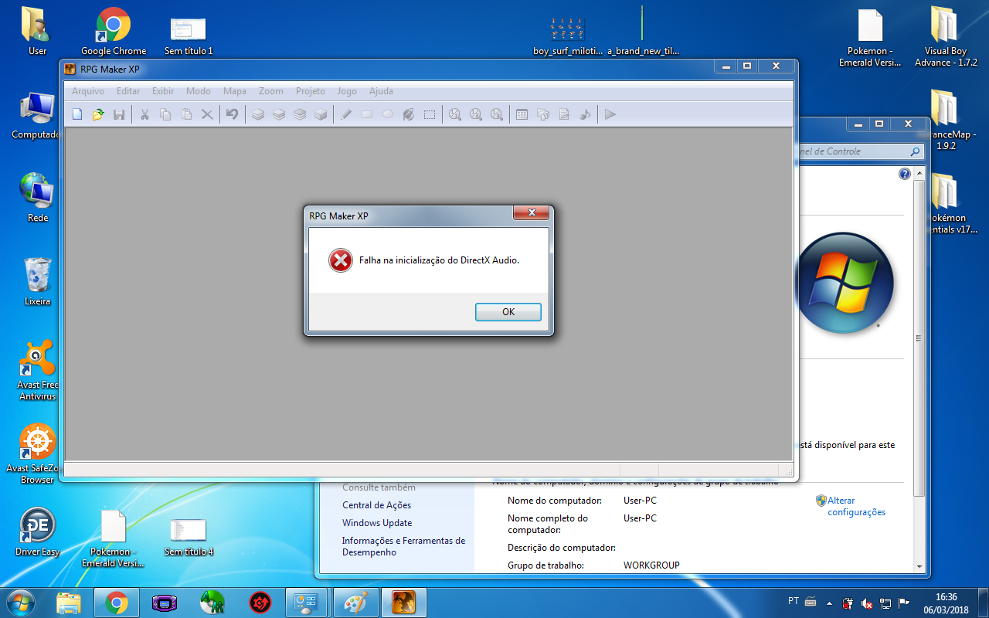Image resolution: width=989 pixels, height=618 pixels.
Task: Select the Lixeira recycle bin icon
Action: point(37,282)
